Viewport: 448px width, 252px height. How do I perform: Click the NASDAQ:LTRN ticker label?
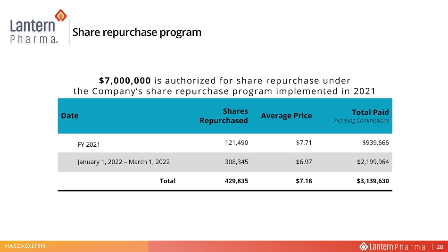[25, 246]
